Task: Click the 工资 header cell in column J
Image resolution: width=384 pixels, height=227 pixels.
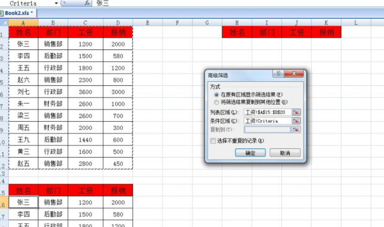Action: click(297, 32)
